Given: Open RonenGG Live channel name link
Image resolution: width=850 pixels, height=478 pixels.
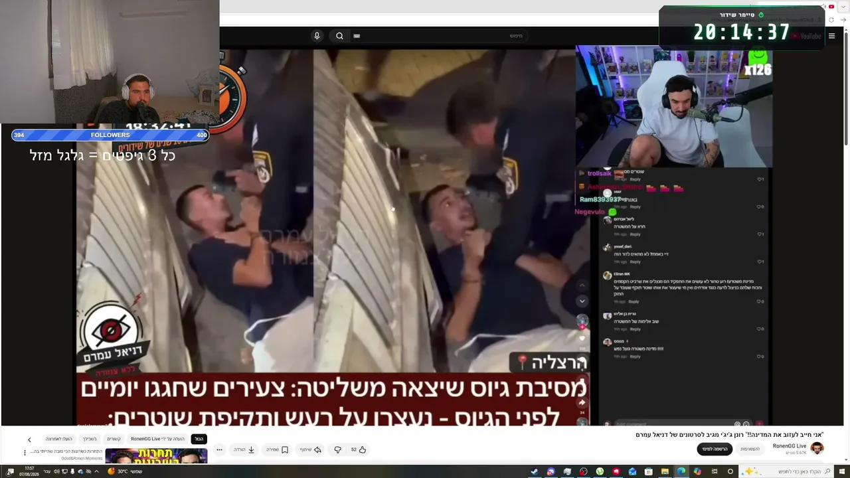Looking at the screenshot, I should click(790, 446).
